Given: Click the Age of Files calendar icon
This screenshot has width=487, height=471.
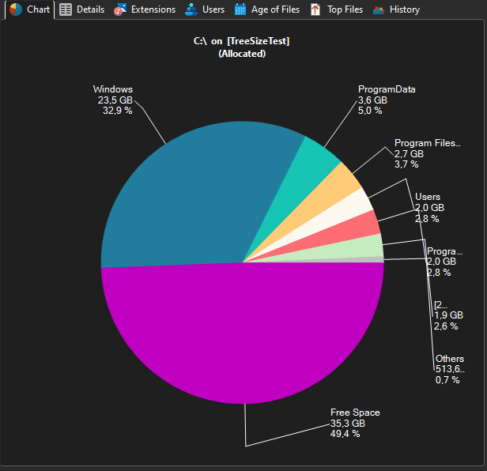Looking at the screenshot, I should tap(240, 9).
